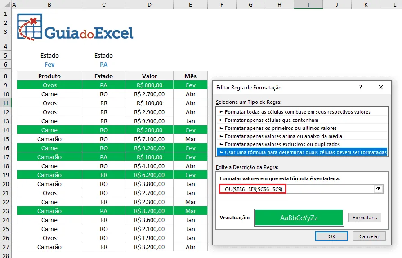Select column D header
Image resolution: width=402 pixels, height=258 pixels.
(x=149, y=4)
